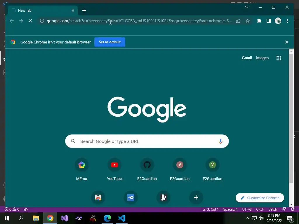
Task: Open the Google apps grid
Action: pos(279,58)
